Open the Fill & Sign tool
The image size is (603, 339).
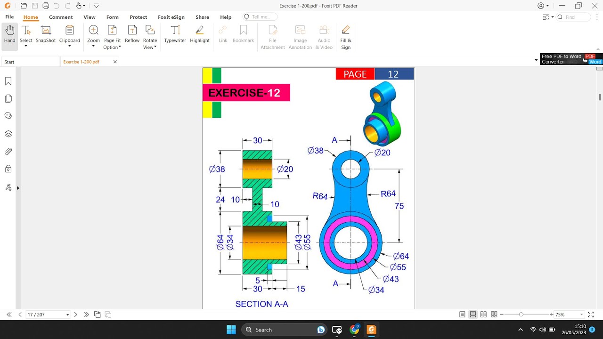(346, 37)
